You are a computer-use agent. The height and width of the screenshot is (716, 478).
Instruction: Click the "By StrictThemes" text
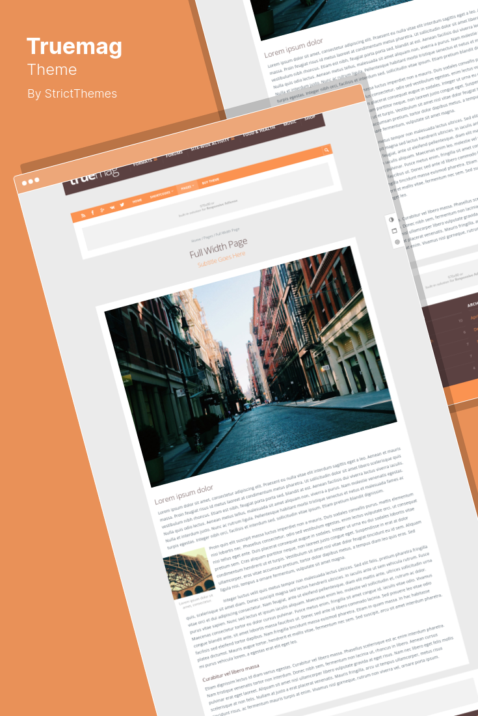coord(72,94)
